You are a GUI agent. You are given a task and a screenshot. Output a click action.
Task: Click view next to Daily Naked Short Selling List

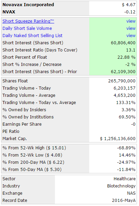(131, 36)
